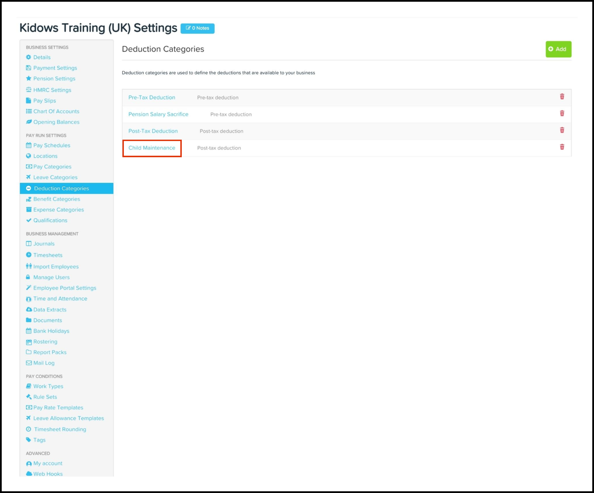
Task: Click trash icon on Child Maintenance row
Action: click(x=562, y=147)
